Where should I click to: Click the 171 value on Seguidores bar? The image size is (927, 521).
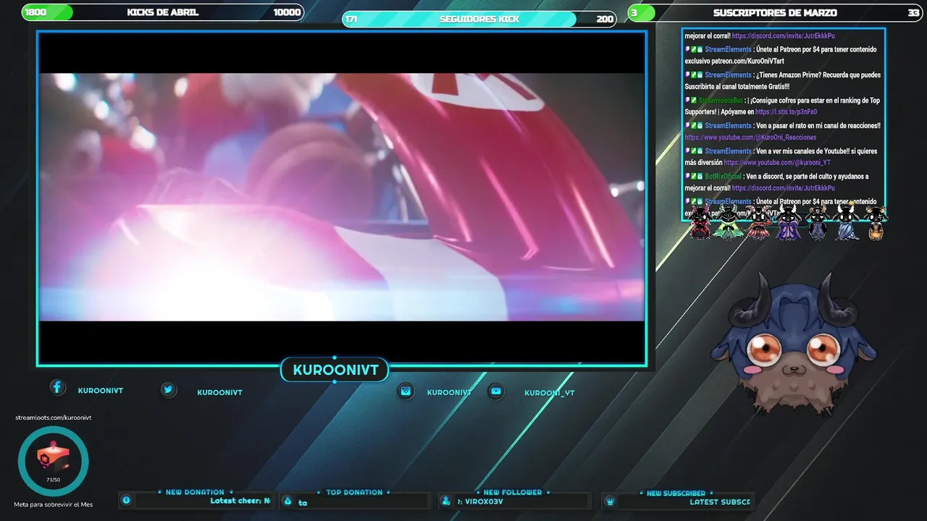pos(351,19)
